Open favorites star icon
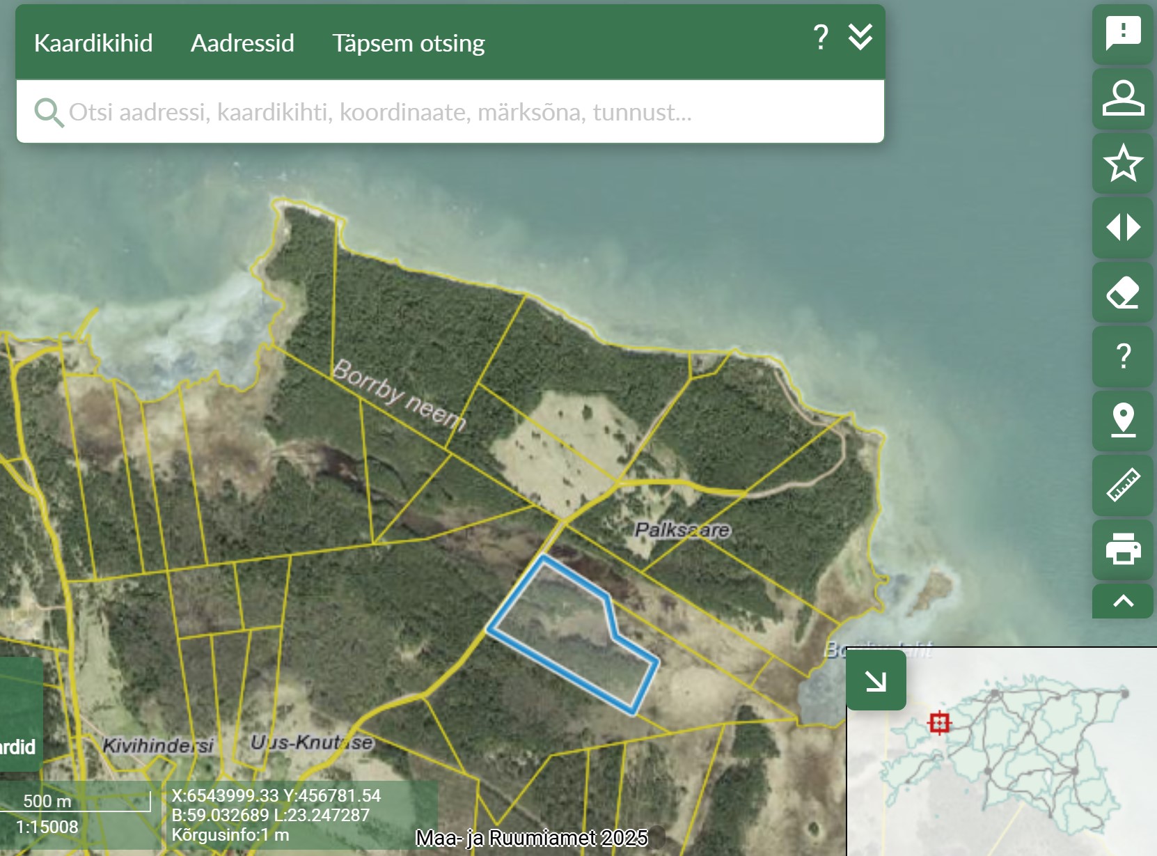Screen dimensions: 1157x856 coord(1122,163)
